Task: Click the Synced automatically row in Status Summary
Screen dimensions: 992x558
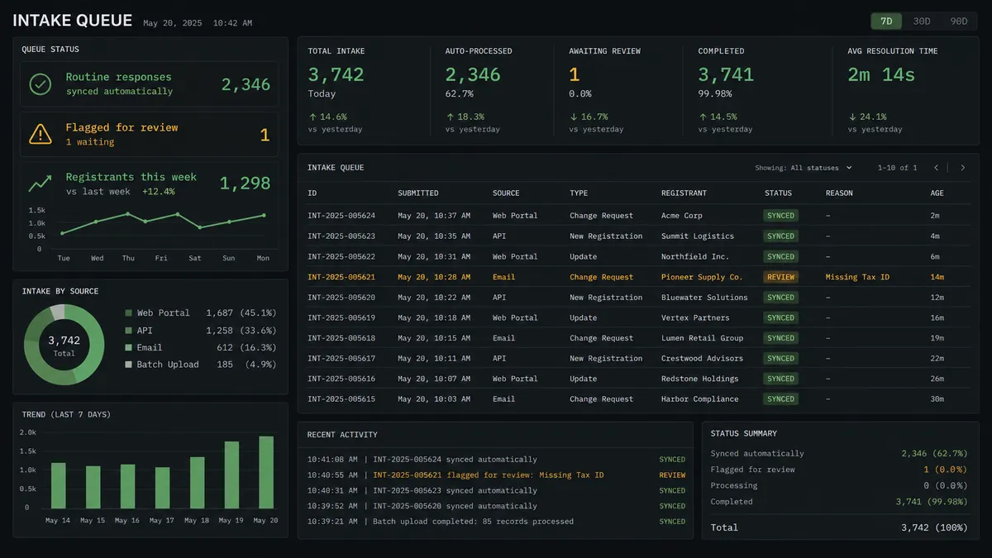Action: point(839,454)
